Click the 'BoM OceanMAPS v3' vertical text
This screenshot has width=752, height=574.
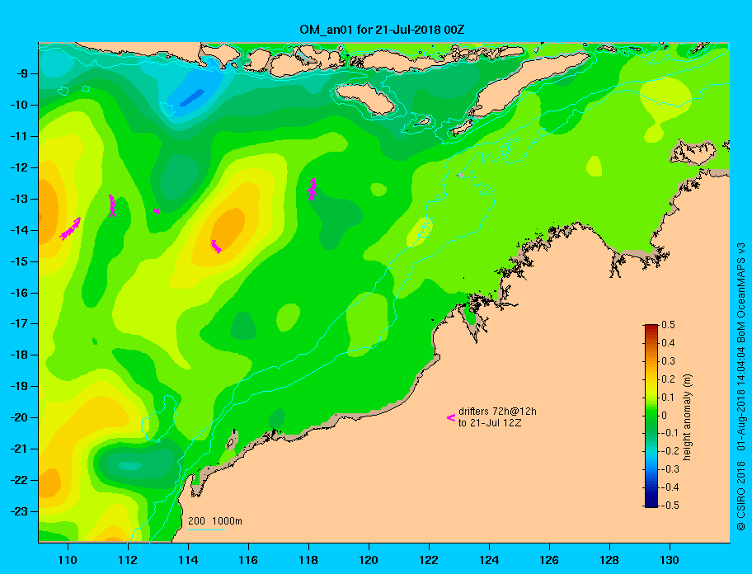pyautogui.click(x=741, y=293)
